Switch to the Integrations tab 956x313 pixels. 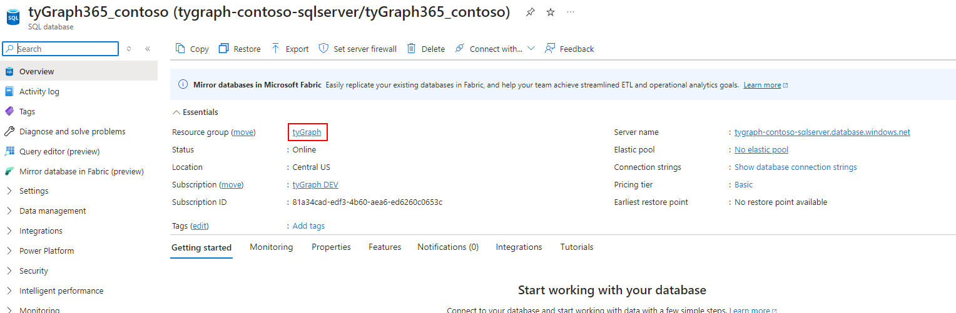pos(519,247)
